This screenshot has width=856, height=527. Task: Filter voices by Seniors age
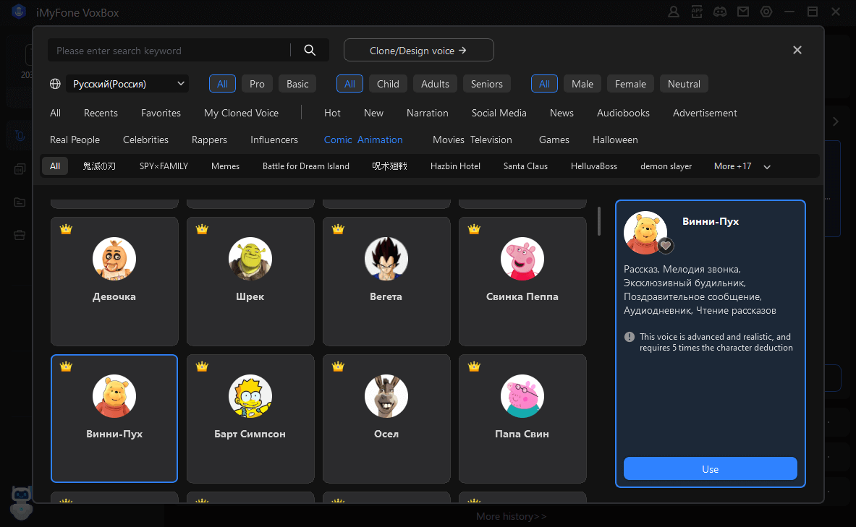point(487,83)
